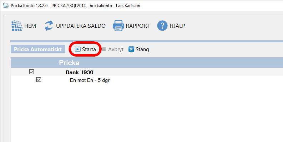Image resolution: width=283 pixels, height=142 pixels.
Task: Select the En mot En - 5 dgr rule
Action: coord(90,80)
